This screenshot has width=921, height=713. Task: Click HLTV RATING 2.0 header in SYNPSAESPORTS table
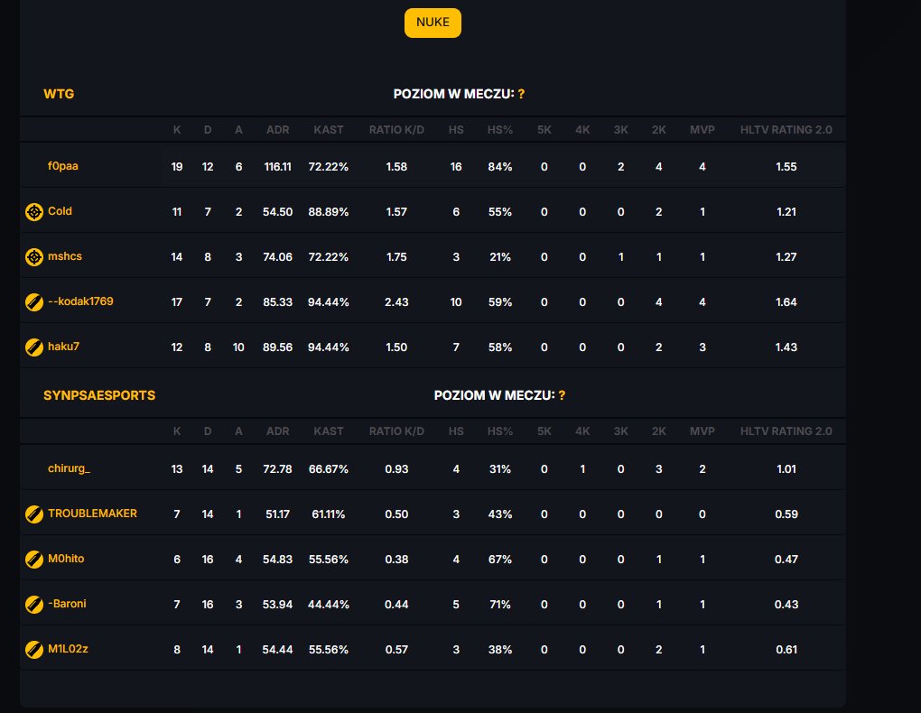pos(786,431)
